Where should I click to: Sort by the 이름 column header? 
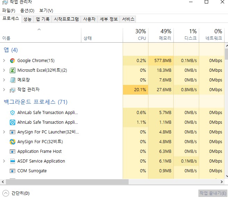click(x=40, y=35)
